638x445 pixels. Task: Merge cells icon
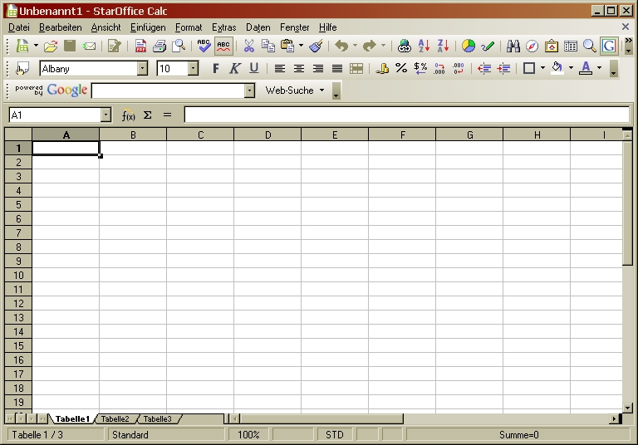click(x=356, y=68)
